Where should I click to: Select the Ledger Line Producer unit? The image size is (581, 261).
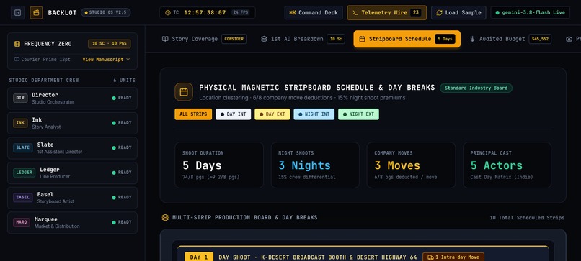pos(72,173)
